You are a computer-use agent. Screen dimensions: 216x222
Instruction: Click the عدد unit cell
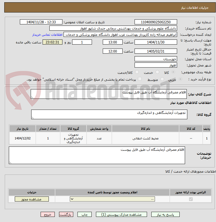(99, 138)
